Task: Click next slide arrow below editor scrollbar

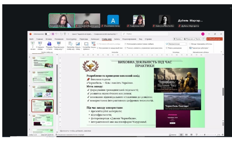Action: click(223, 125)
